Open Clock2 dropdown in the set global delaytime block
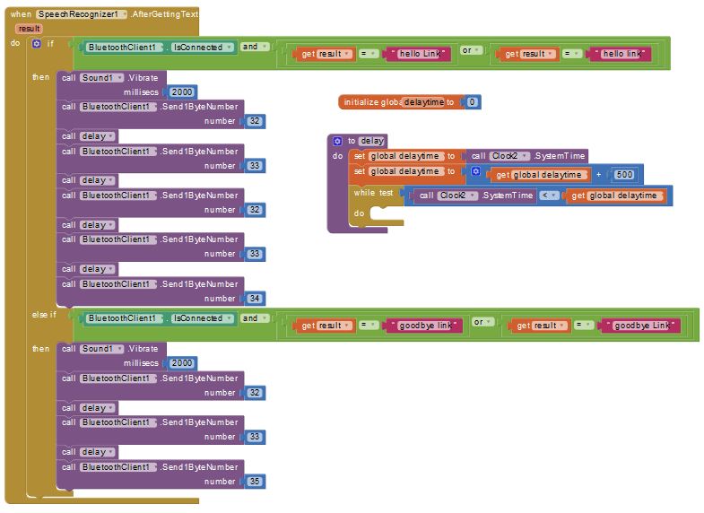Screen dimensions: 704x513 click(509, 156)
